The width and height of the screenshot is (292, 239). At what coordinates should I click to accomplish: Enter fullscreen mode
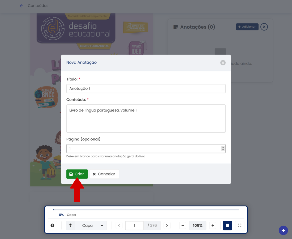pos(239,225)
